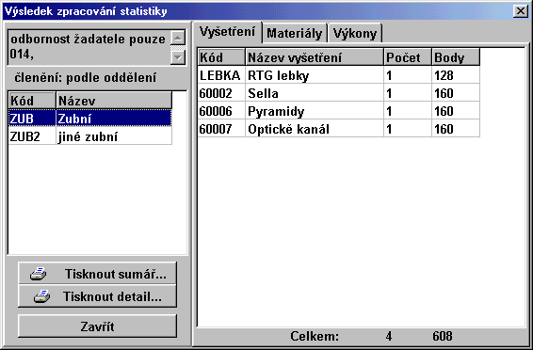Select code 60006 cell
Image resolution: width=533 pixels, height=350 pixels.
click(x=221, y=111)
